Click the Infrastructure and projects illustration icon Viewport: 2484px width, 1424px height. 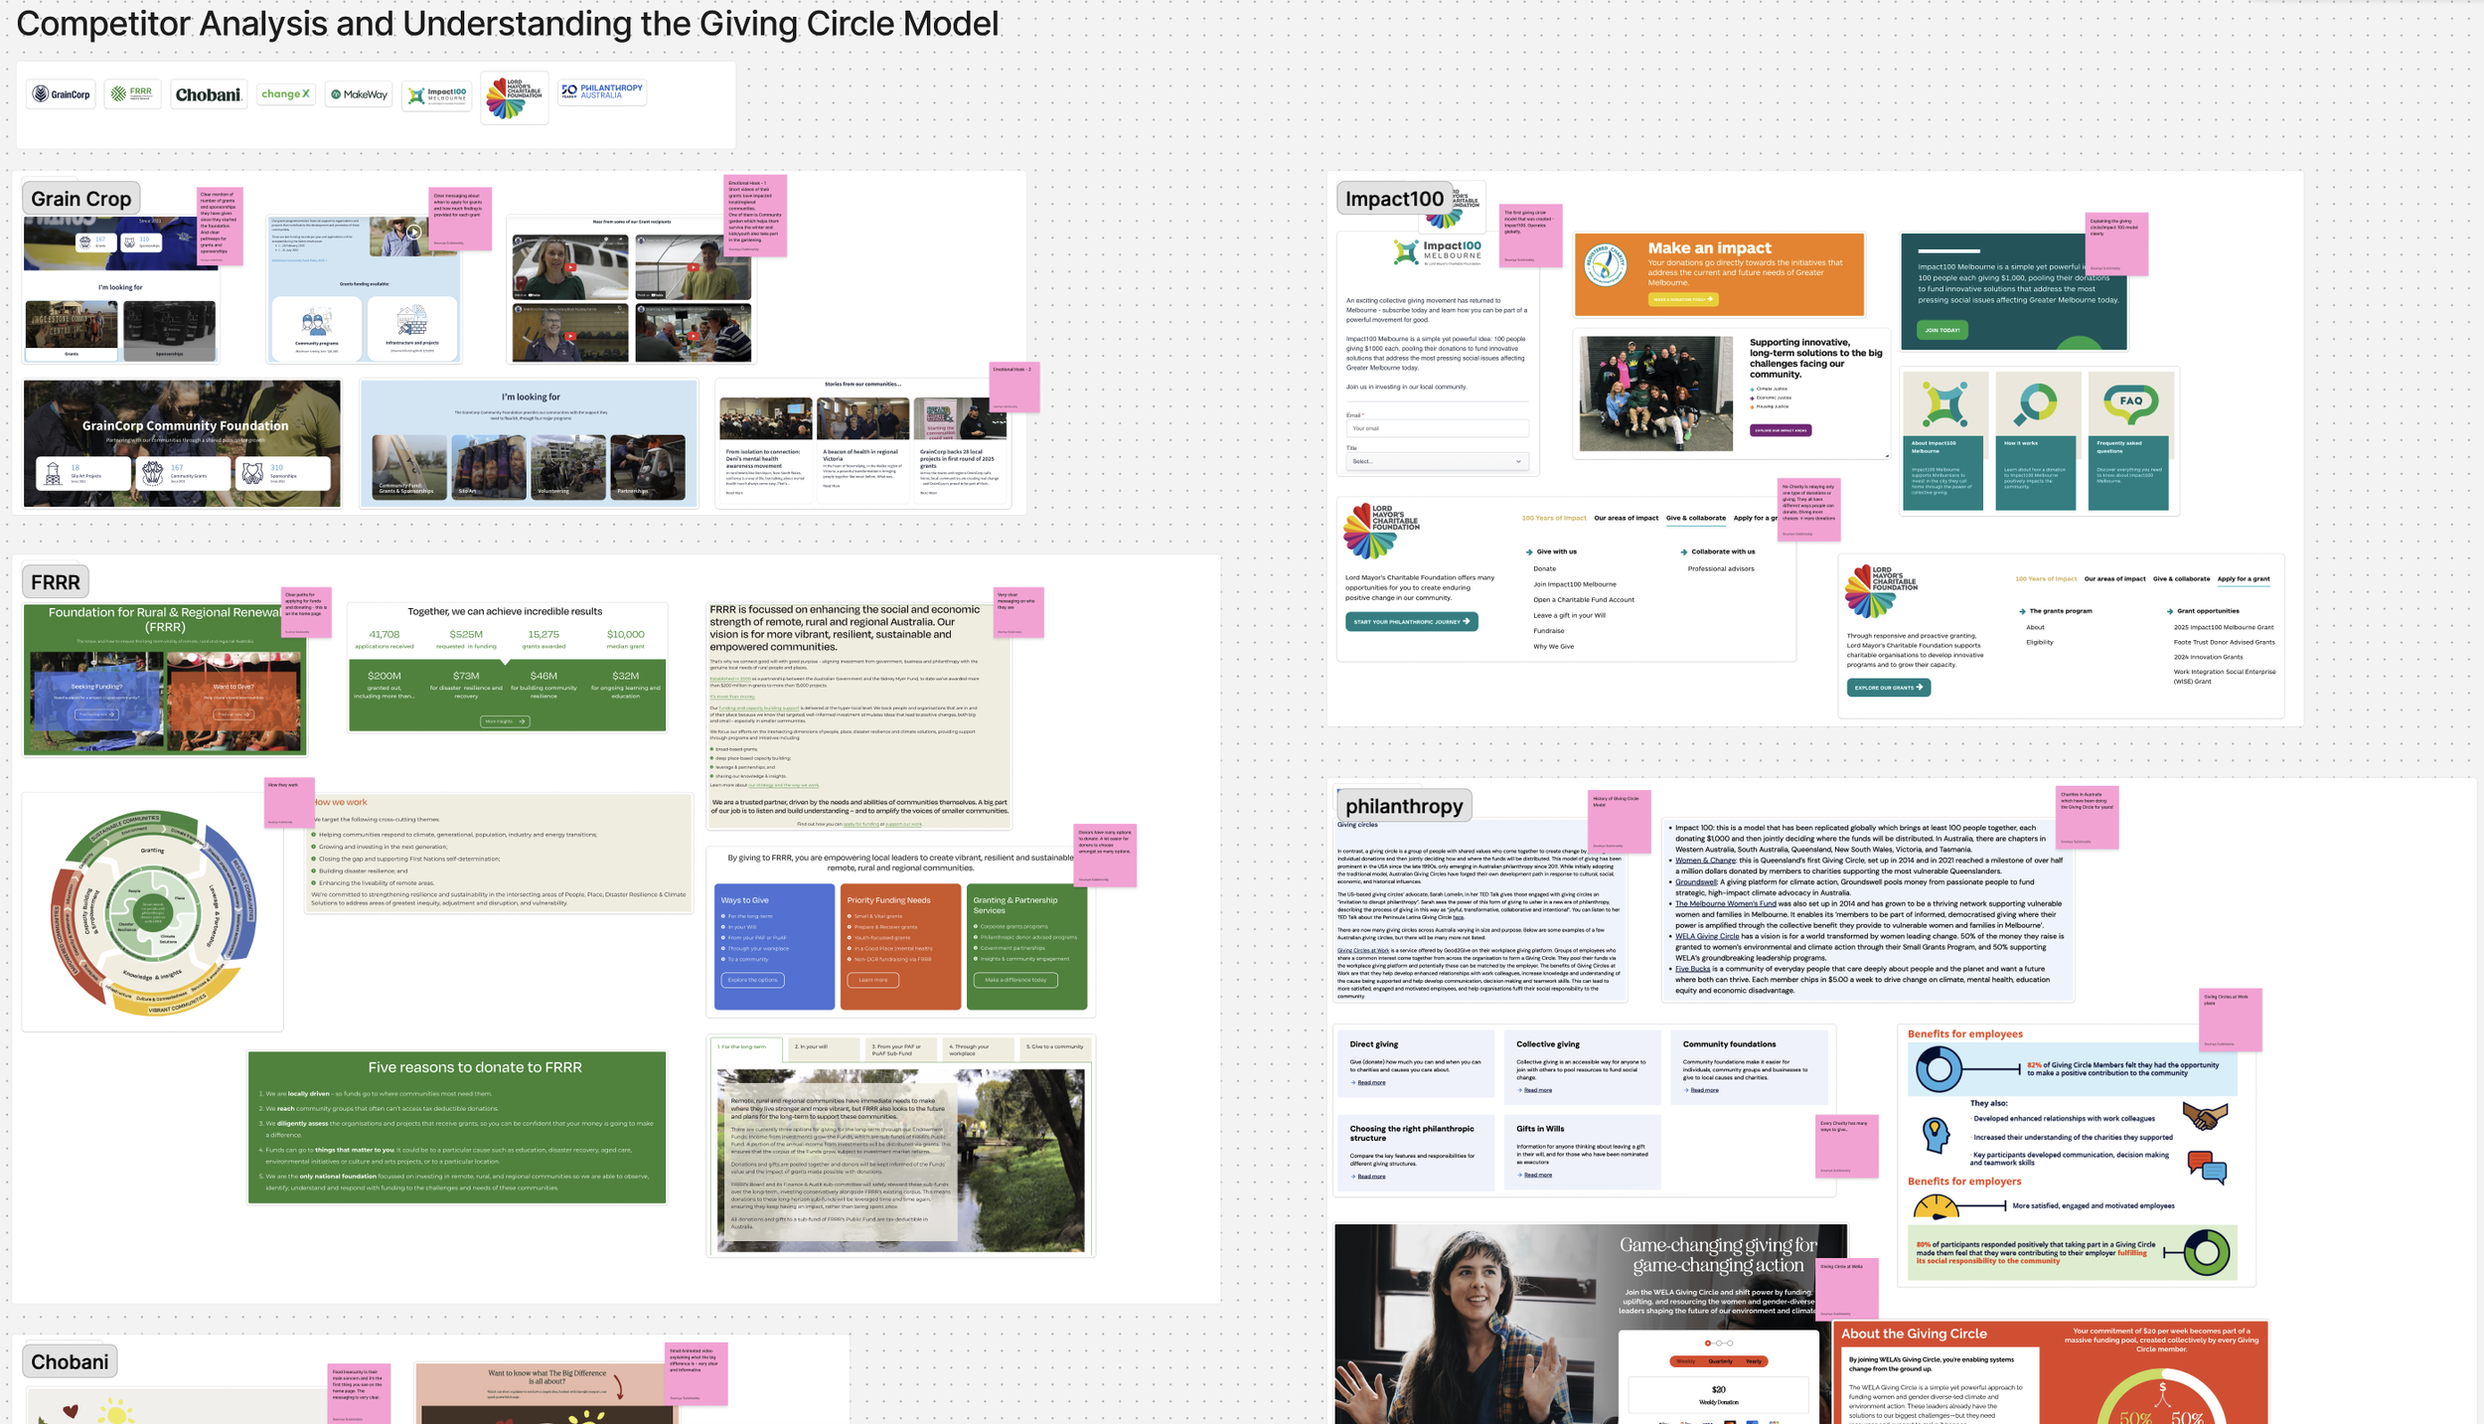click(x=412, y=321)
